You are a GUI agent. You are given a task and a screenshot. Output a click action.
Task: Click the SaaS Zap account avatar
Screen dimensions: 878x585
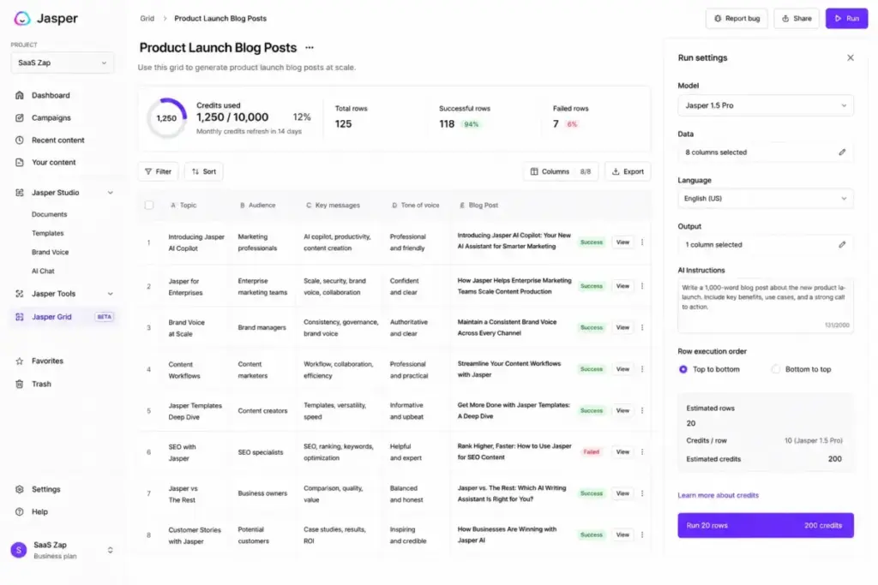pos(19,551)
